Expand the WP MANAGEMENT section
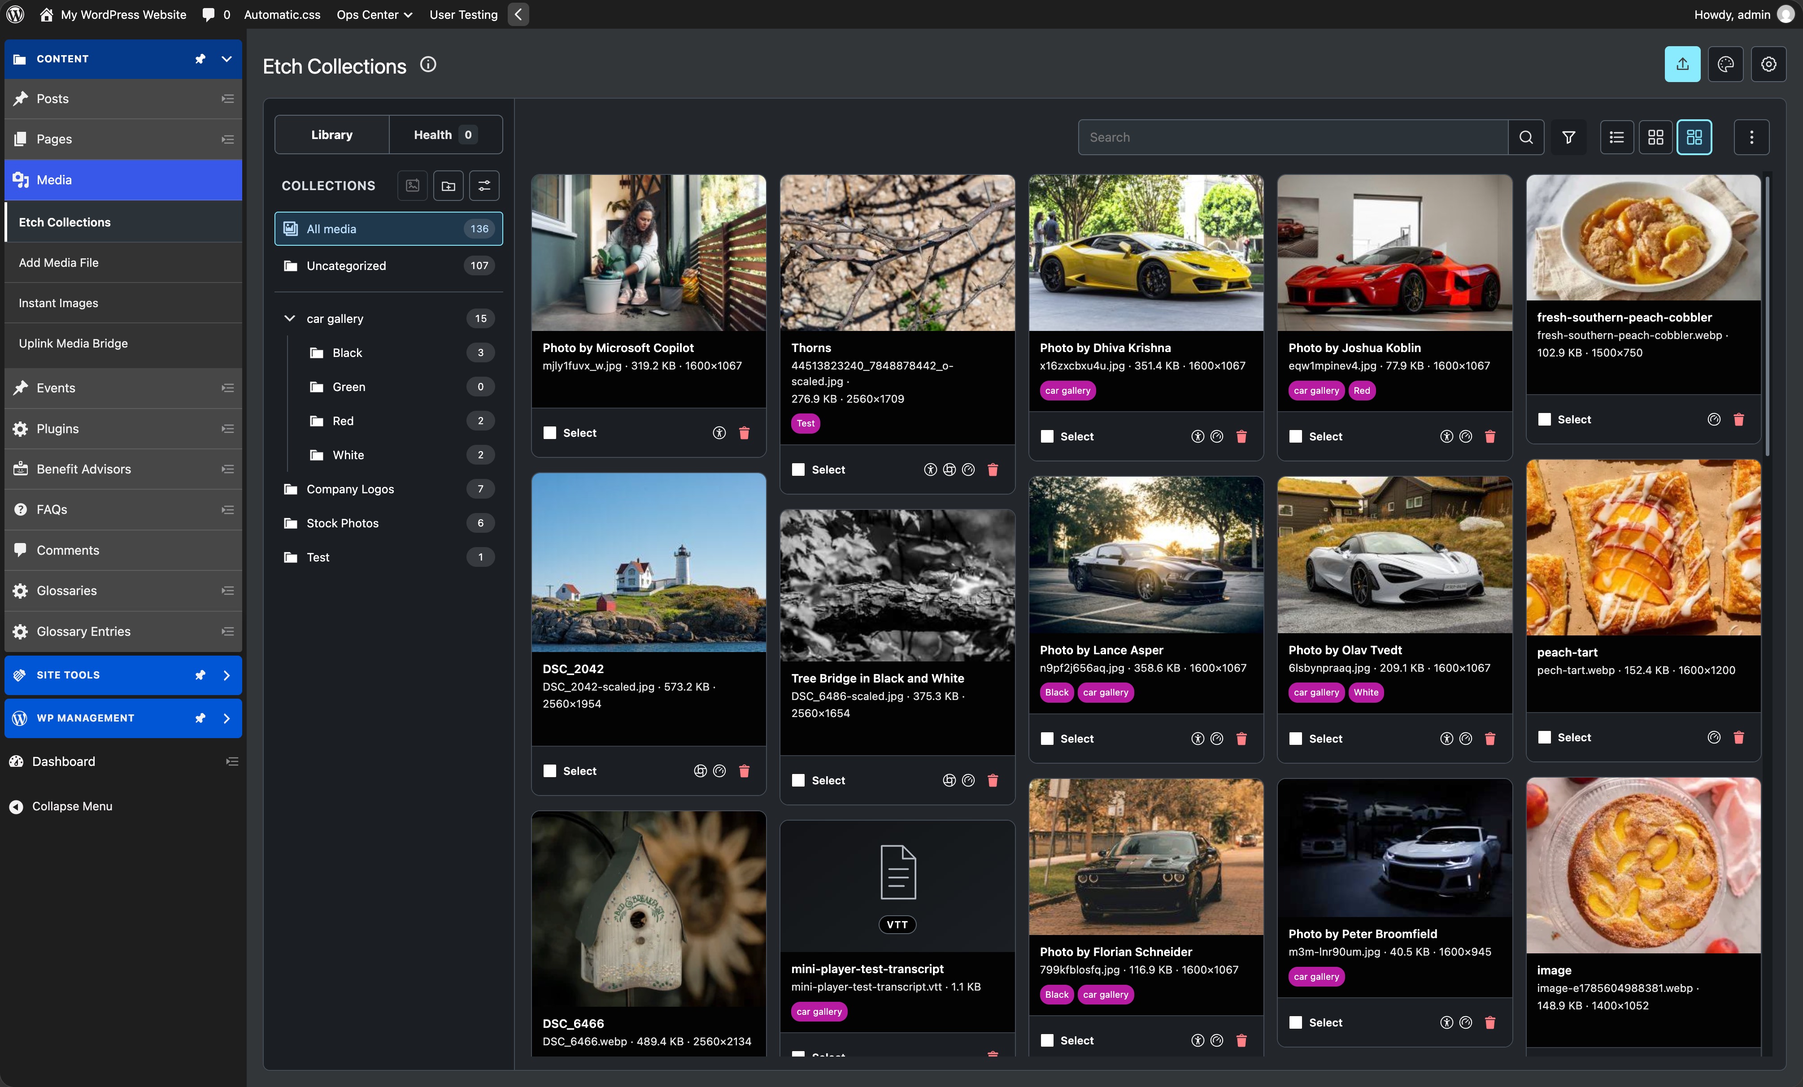This screenshot has width=1803, height=1087. coord(227,718)
